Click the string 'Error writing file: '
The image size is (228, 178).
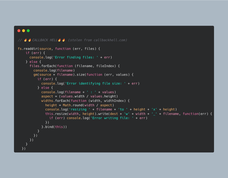[x=112, y=118]
